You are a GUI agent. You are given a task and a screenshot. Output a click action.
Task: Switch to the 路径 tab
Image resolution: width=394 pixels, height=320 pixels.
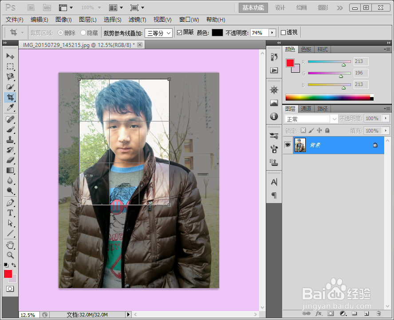323,109
